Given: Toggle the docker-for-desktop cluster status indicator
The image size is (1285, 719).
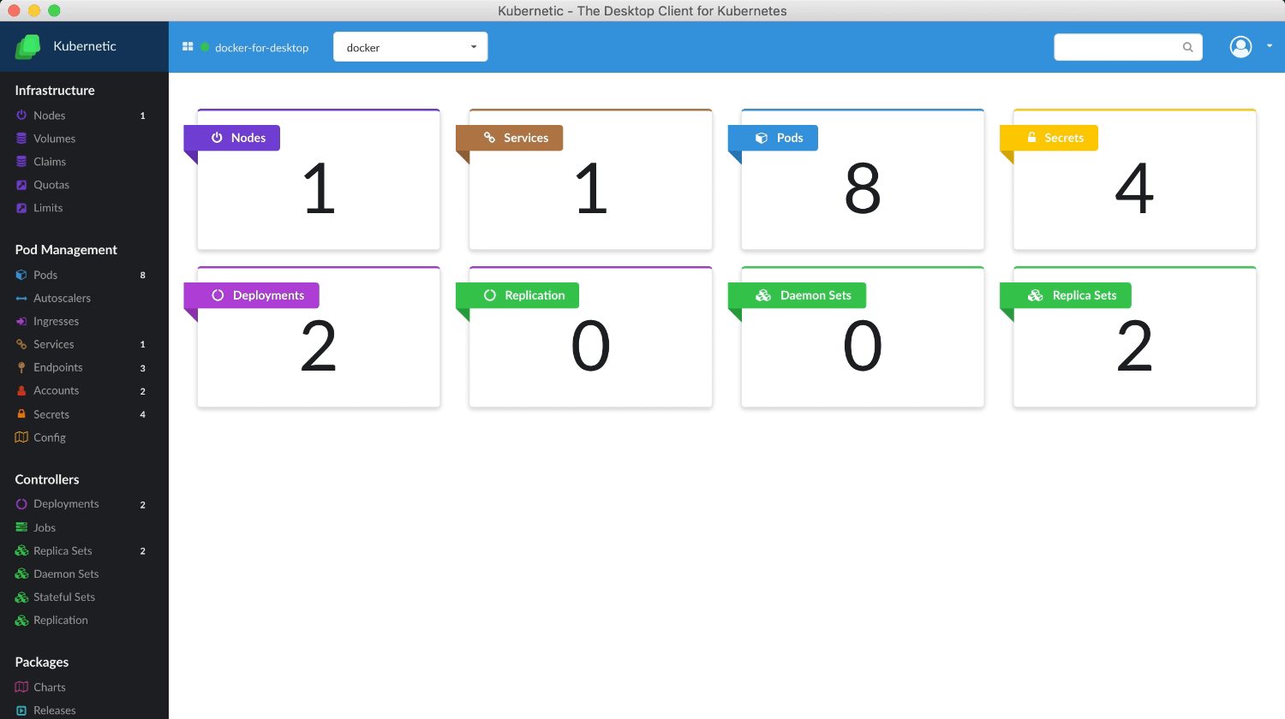Looking at the screenshot, I should tap(203, 48).
